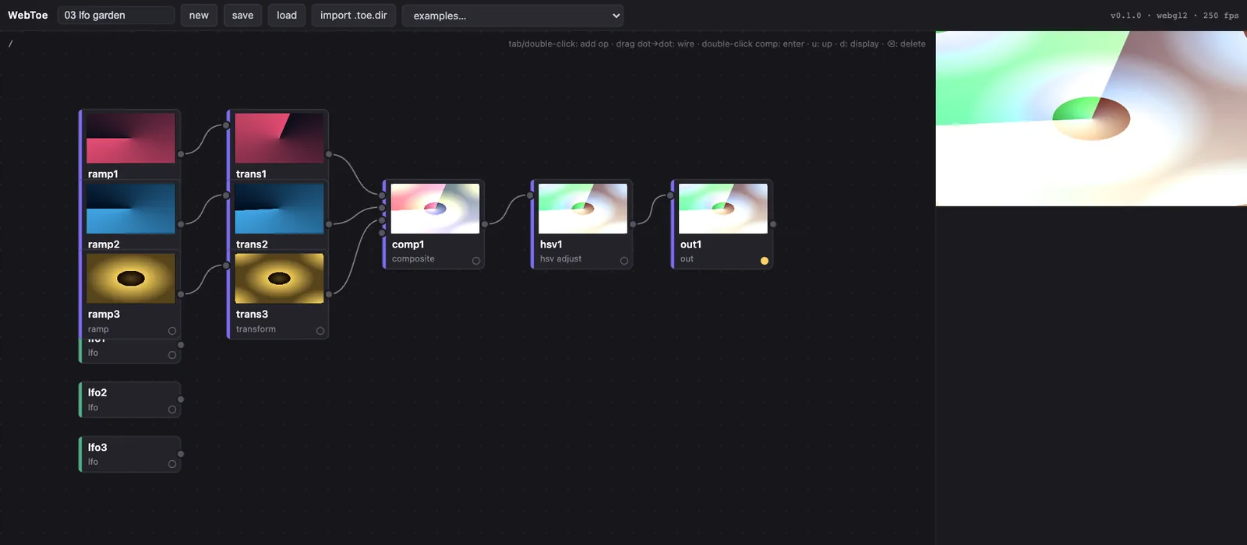1247x545 pixels.
Task: Click the large output preview image
Action: [1091, 118]
